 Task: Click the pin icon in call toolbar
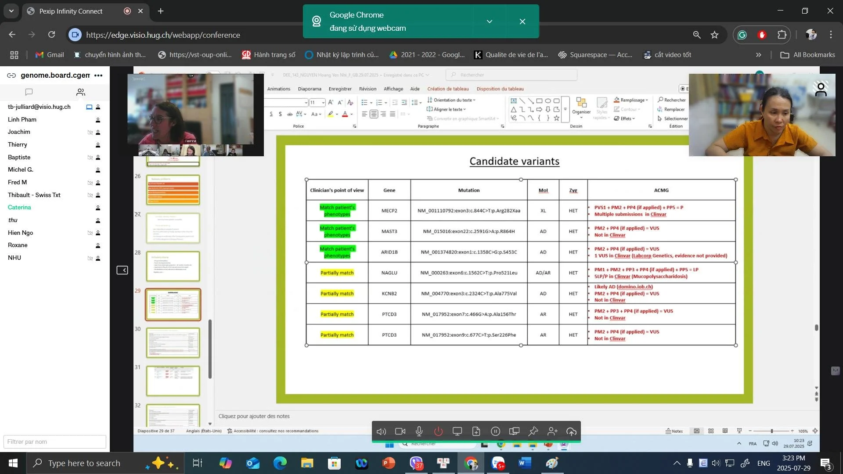[x=533, y=431]
